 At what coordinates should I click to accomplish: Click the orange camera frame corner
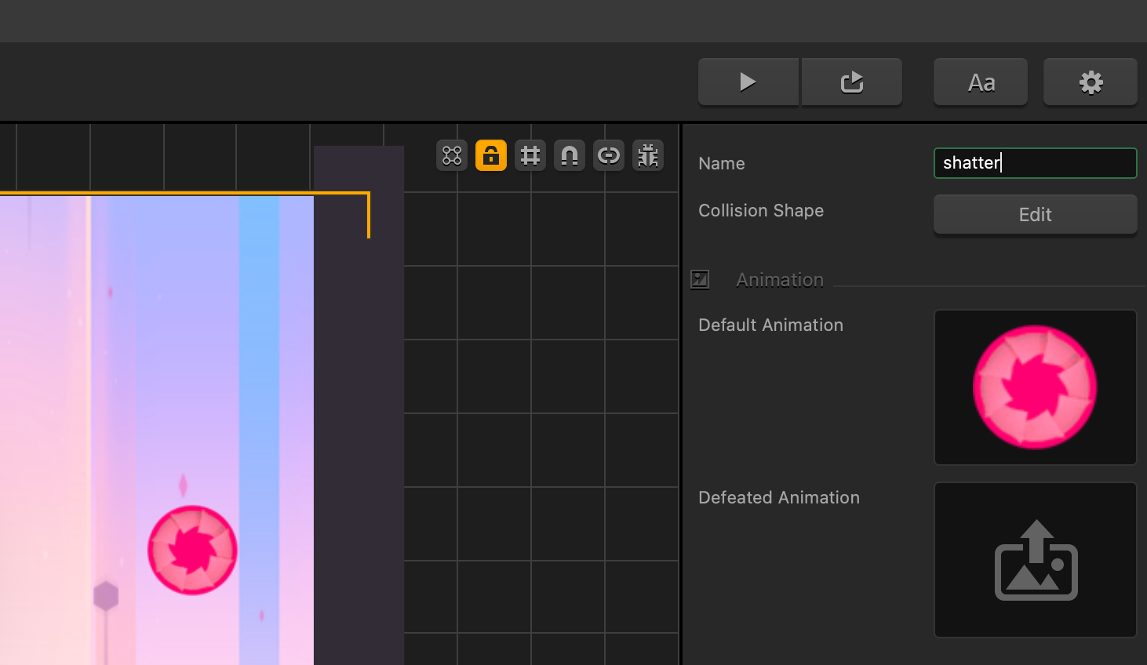point(367,194)
